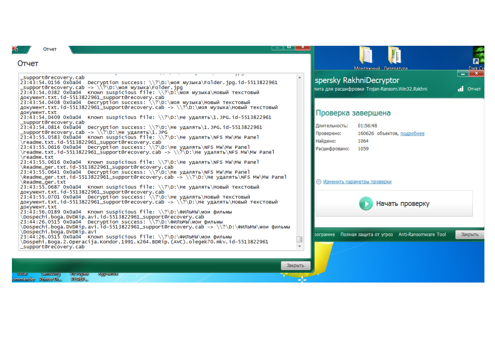This screenshot has height=349, width=495.
Task: Click Проверка завершена heading
Action: (353, 113)
